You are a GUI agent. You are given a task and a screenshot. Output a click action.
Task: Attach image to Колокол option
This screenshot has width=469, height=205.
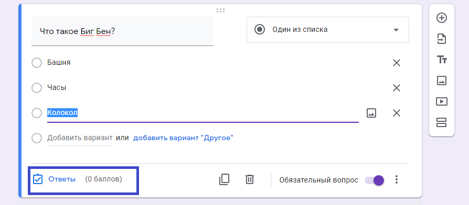click(371, 113)
